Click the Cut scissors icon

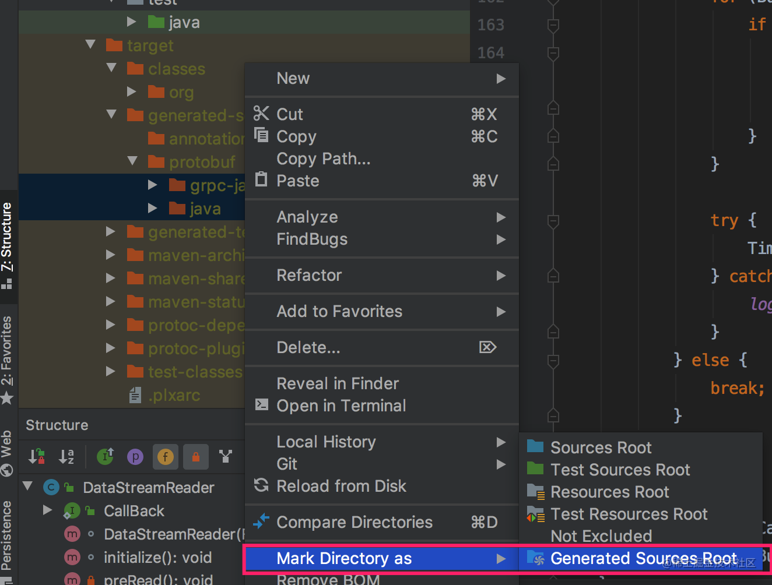(261, 113)
